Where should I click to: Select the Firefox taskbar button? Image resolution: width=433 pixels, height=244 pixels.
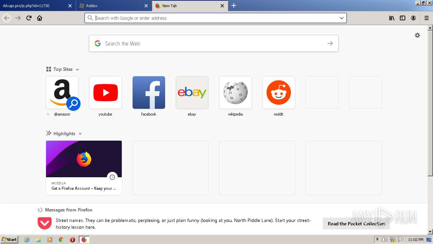[x=84, y=240]
